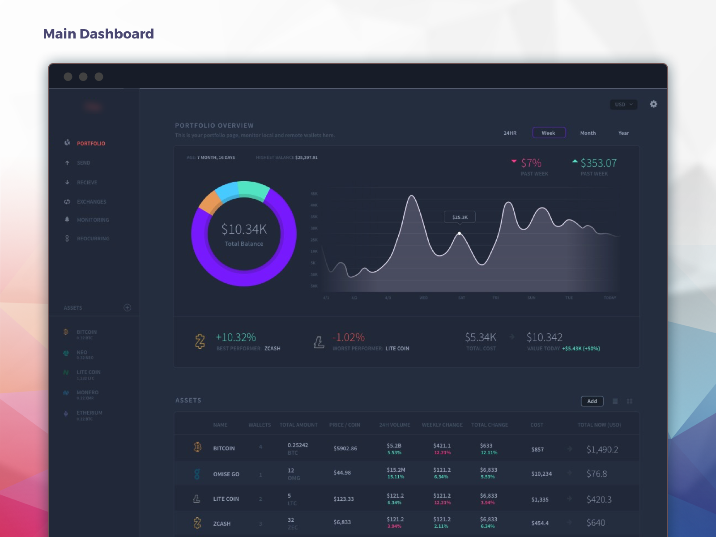716x537 pixels.
Task: Switch assets to grid view
Action: tap(630, 401)
